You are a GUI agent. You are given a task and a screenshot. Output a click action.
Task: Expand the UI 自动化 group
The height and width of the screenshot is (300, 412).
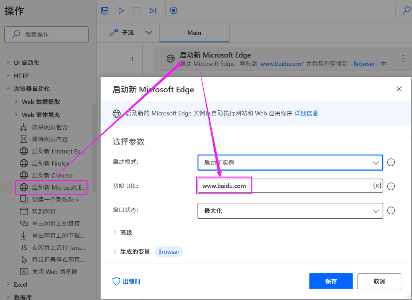8,63
